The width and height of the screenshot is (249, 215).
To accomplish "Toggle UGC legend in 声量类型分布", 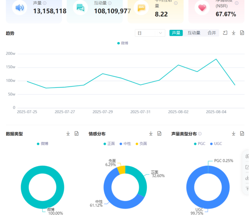I will (216, 144).
